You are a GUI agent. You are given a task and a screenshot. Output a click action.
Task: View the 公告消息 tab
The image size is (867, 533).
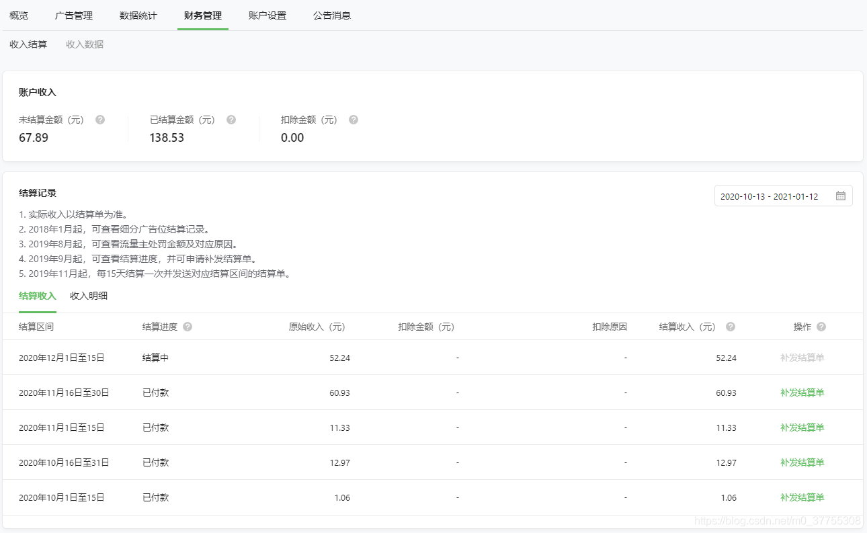tap(331, 15)
